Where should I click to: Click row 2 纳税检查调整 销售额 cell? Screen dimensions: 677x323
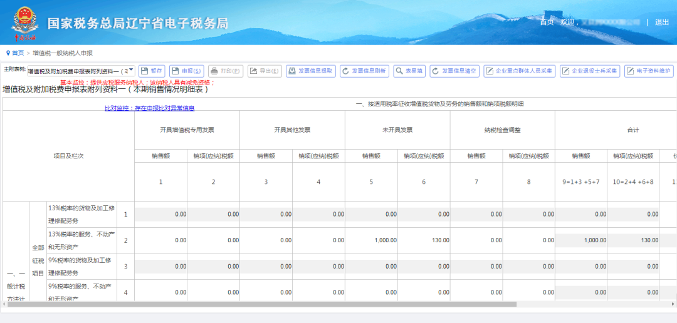click(476, 240)
